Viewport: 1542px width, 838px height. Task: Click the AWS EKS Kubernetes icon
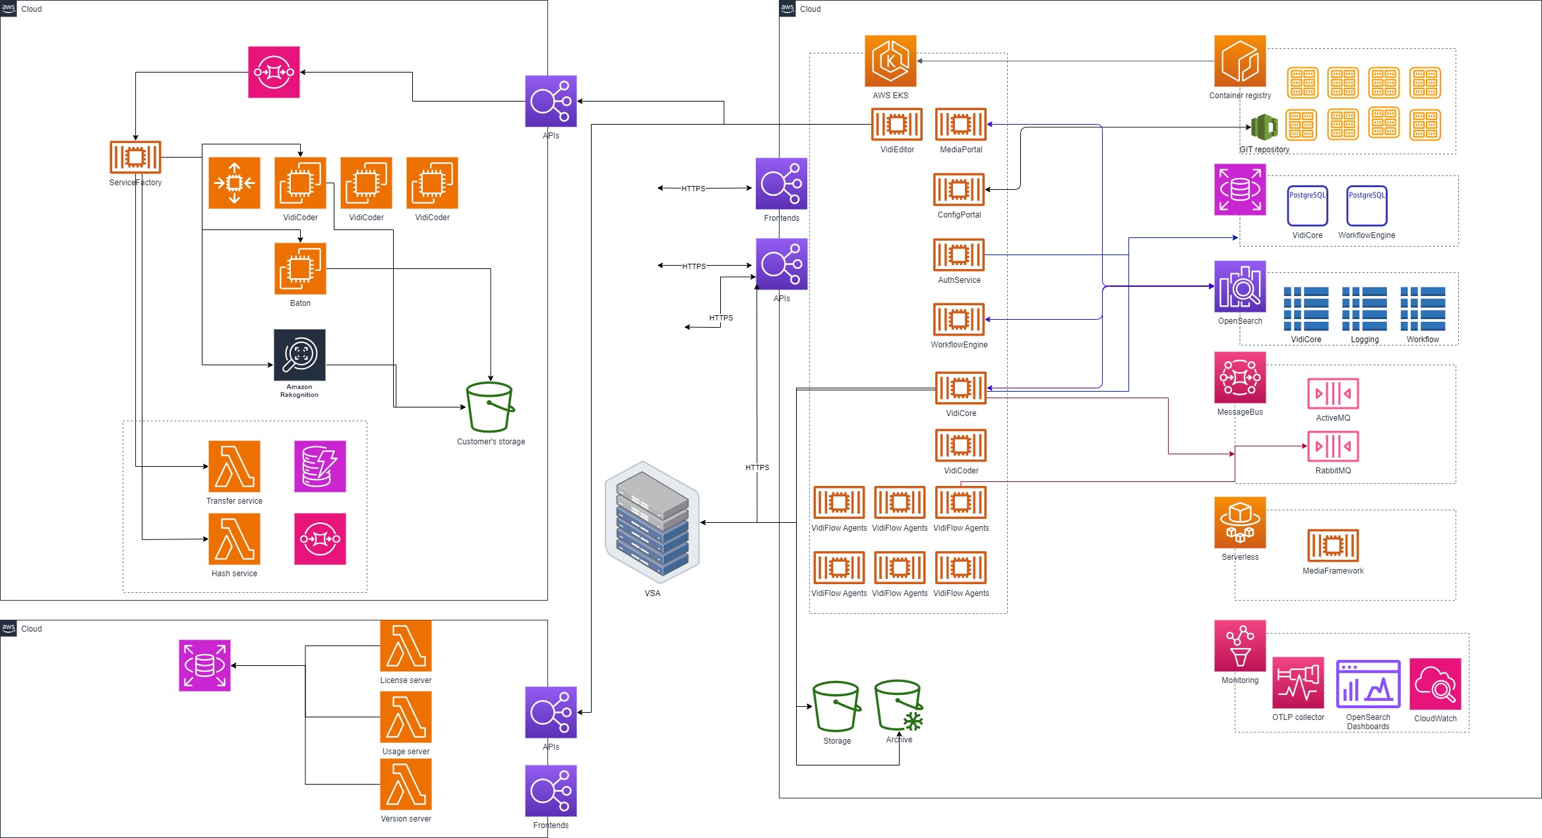890,61
